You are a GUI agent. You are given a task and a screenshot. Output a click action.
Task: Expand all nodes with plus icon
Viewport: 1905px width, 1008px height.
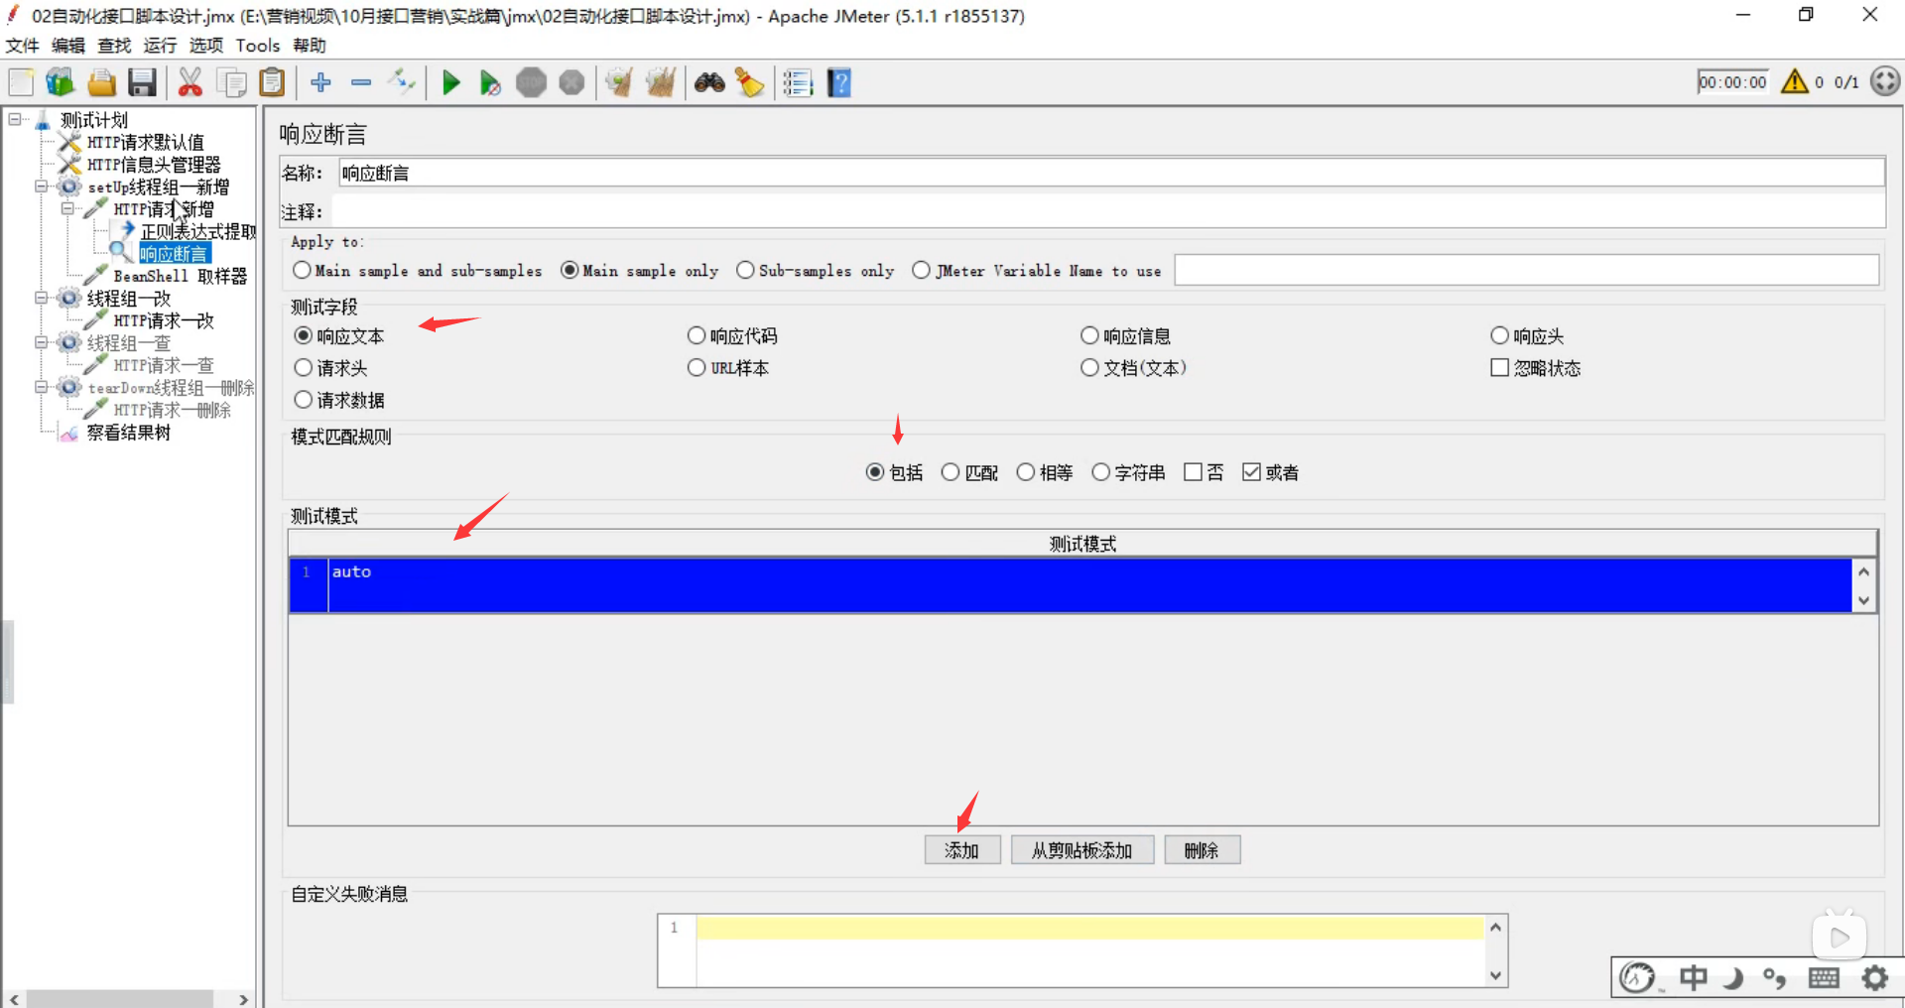coord(320,82)
